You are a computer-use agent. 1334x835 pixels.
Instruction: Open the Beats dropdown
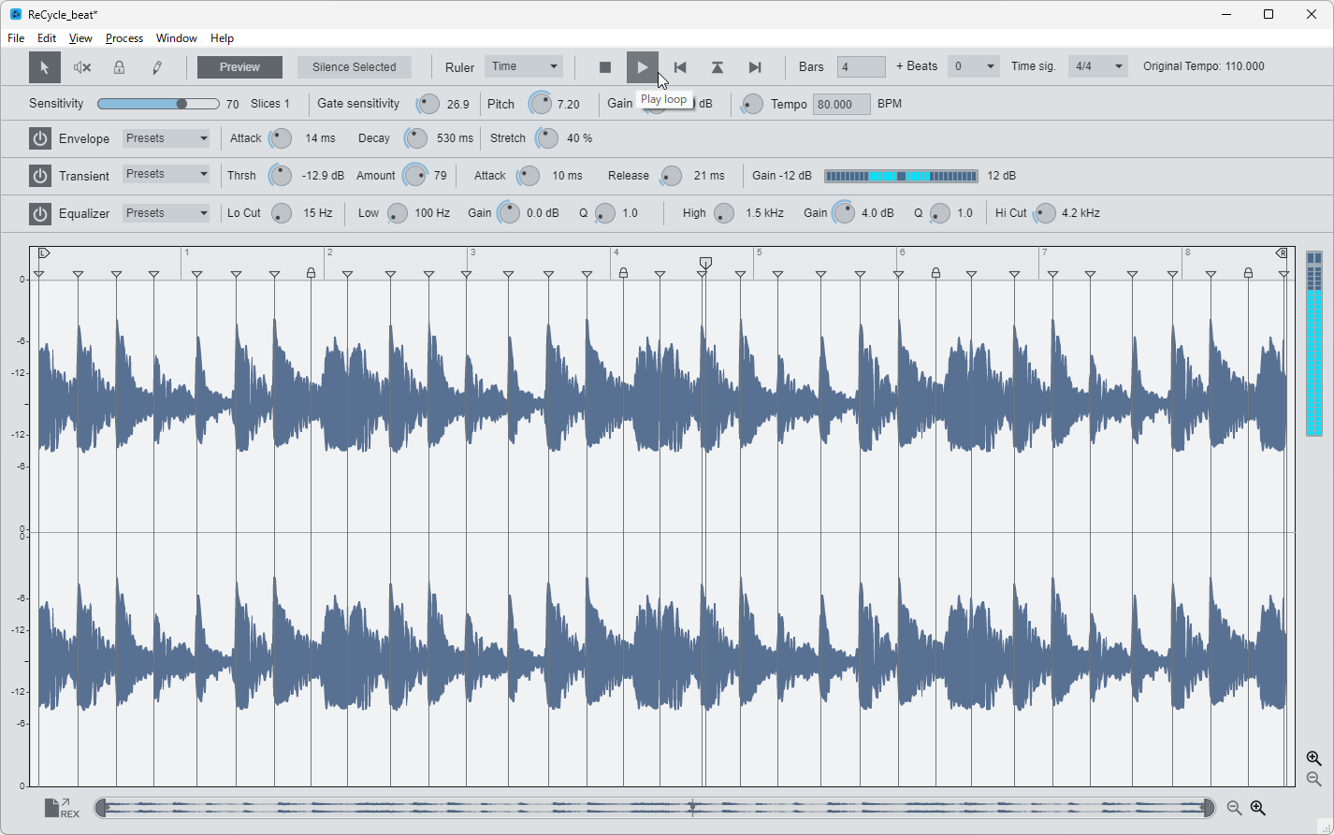click(974, 66)
